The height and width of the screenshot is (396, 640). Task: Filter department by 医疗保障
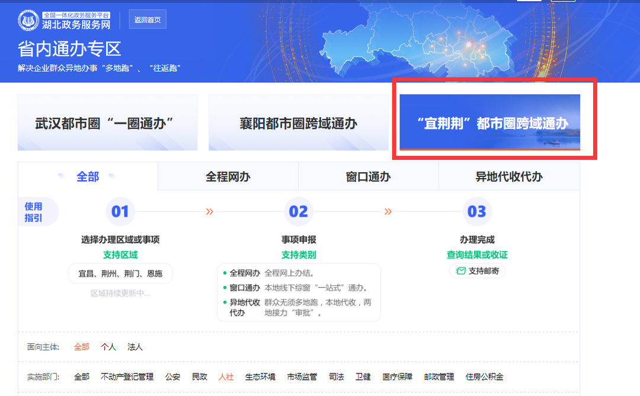coord(397,377)
